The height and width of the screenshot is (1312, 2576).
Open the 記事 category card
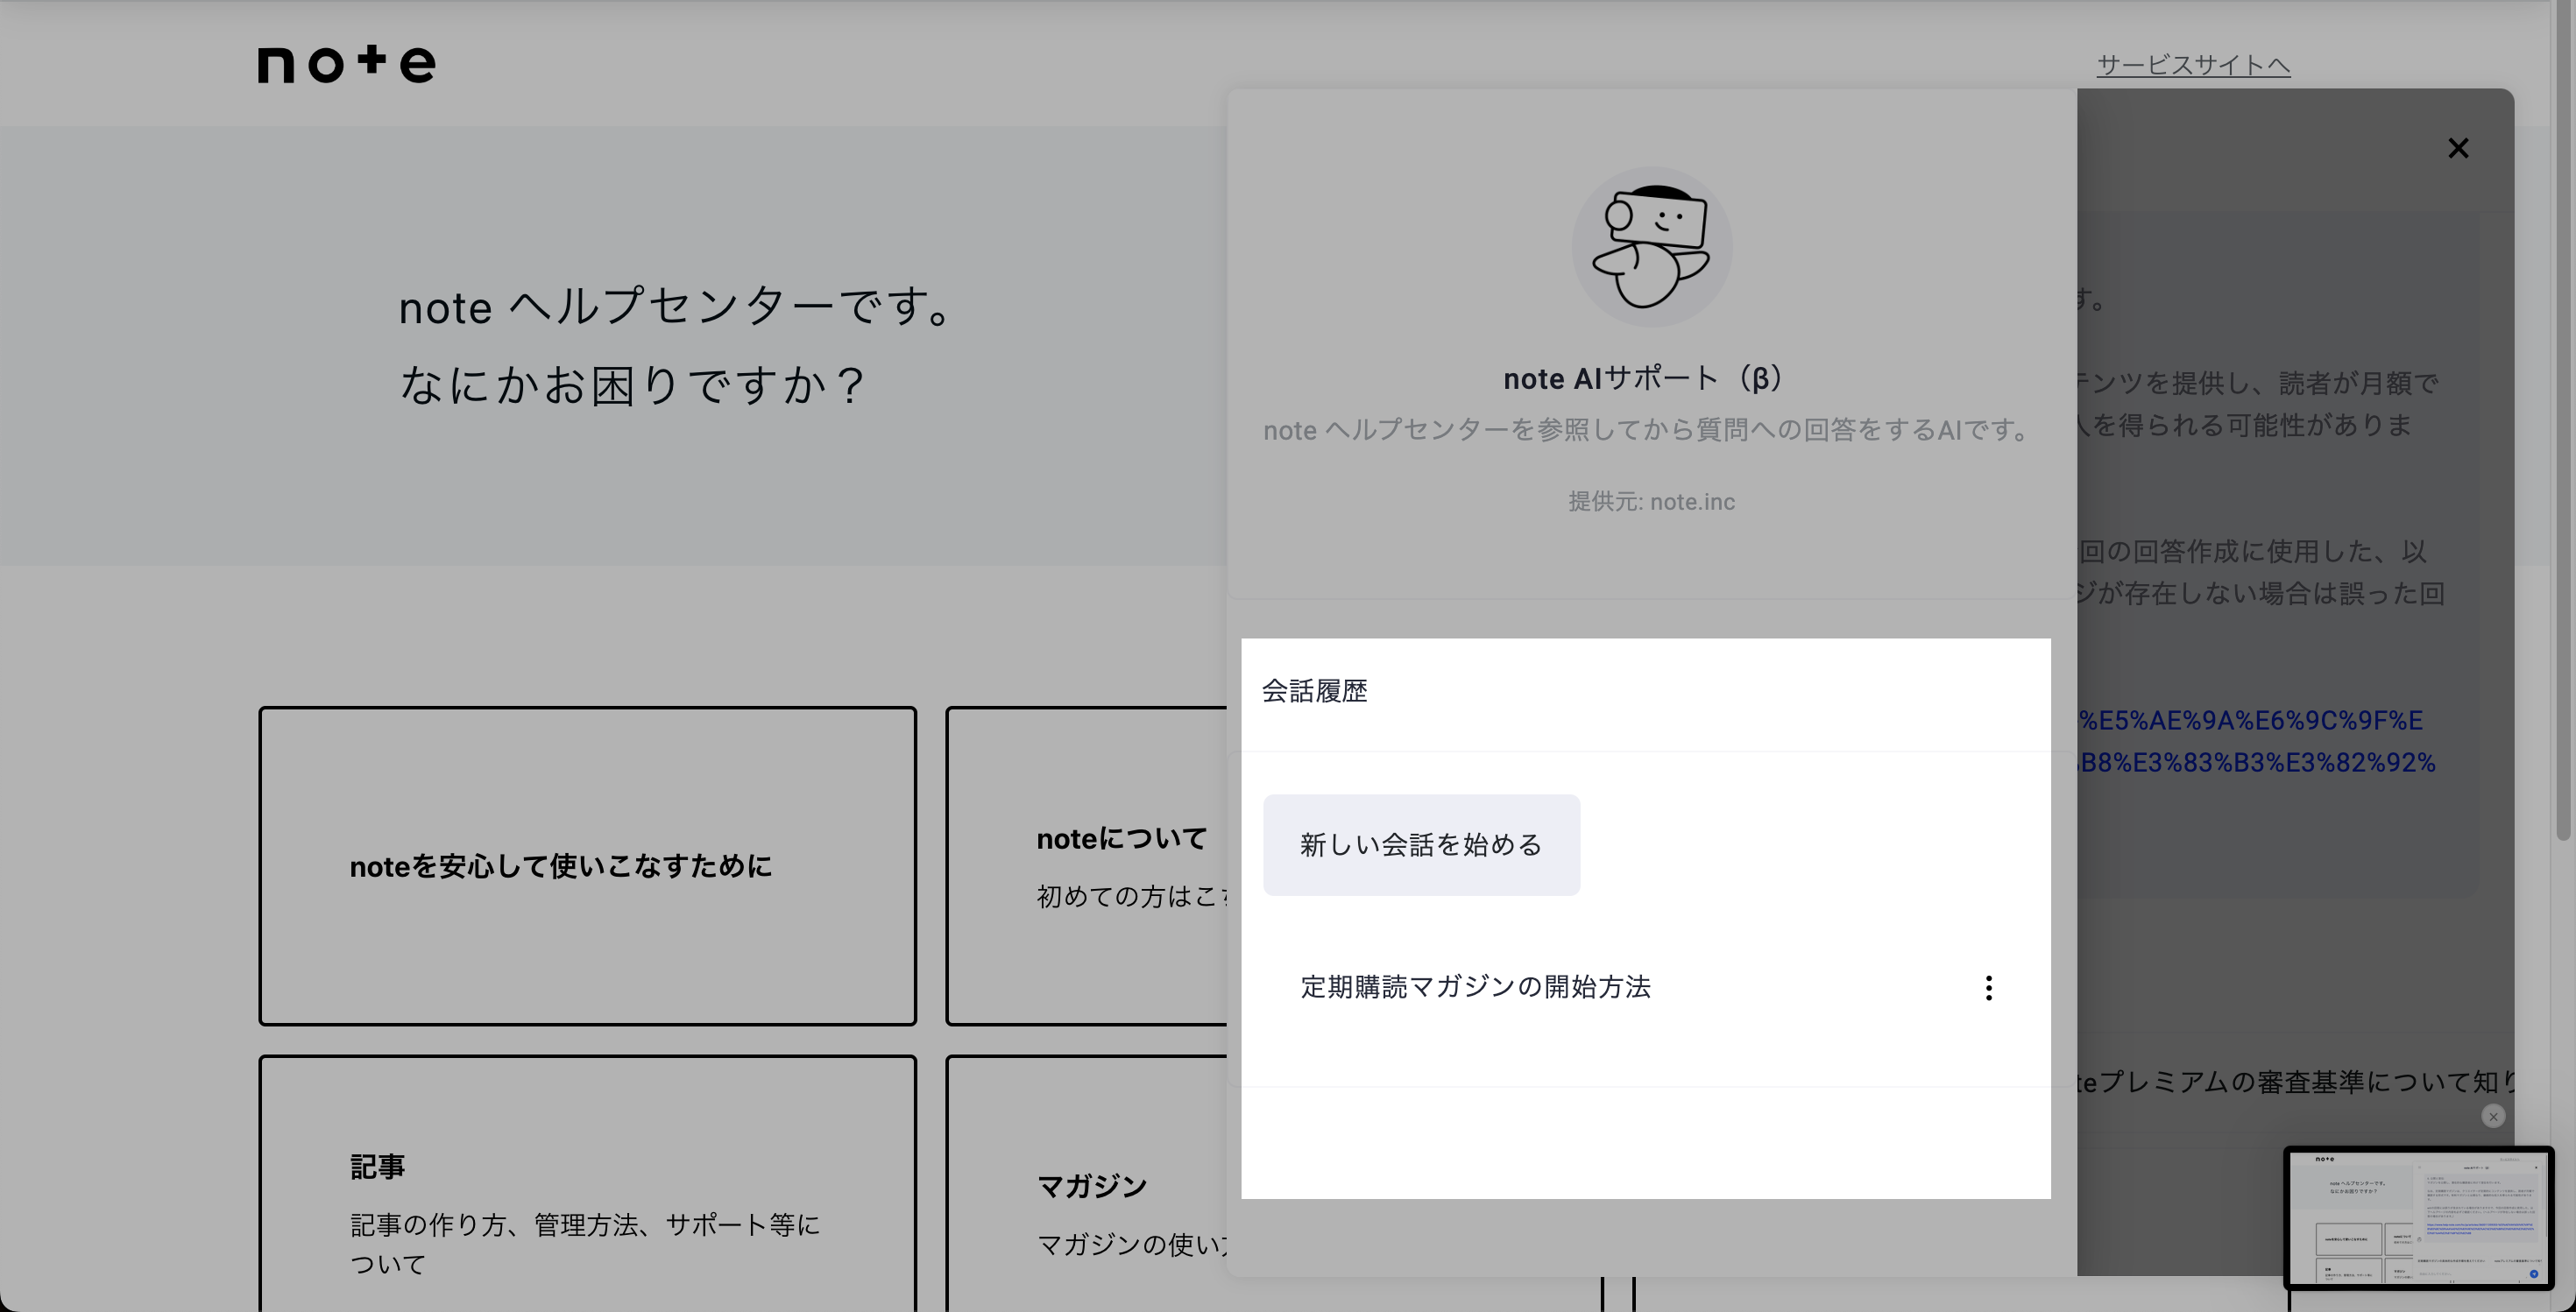(587, 1183)
